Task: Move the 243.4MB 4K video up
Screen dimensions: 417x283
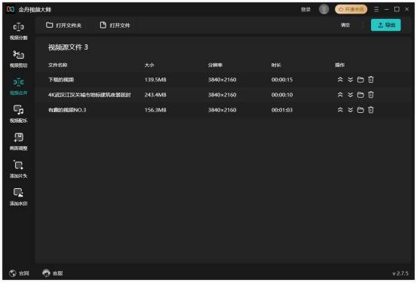Action: 340,95
